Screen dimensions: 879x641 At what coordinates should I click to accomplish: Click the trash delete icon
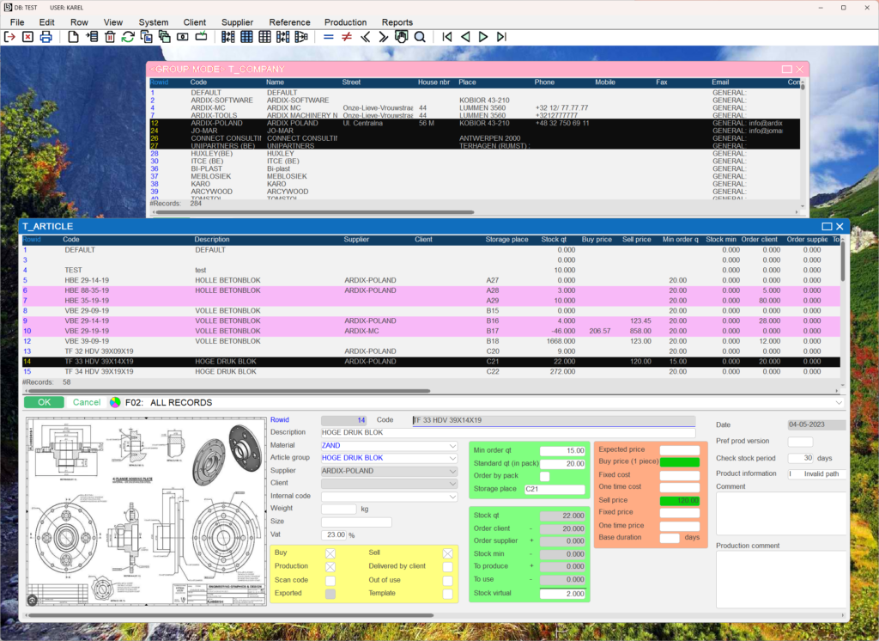pyautogui.click(x=110, y=37)
